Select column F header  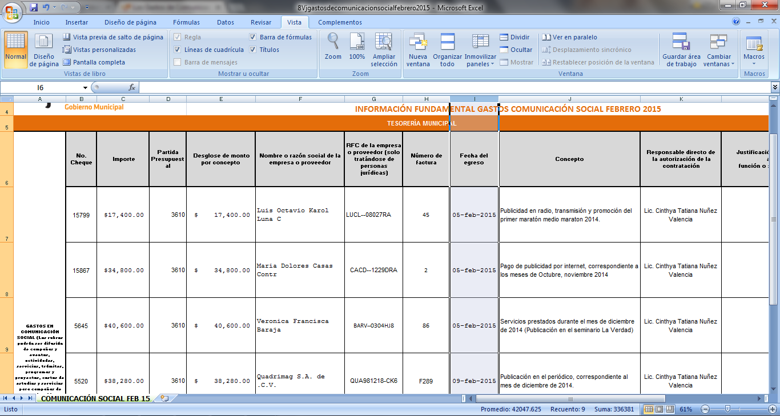click(x=300, y=99)
